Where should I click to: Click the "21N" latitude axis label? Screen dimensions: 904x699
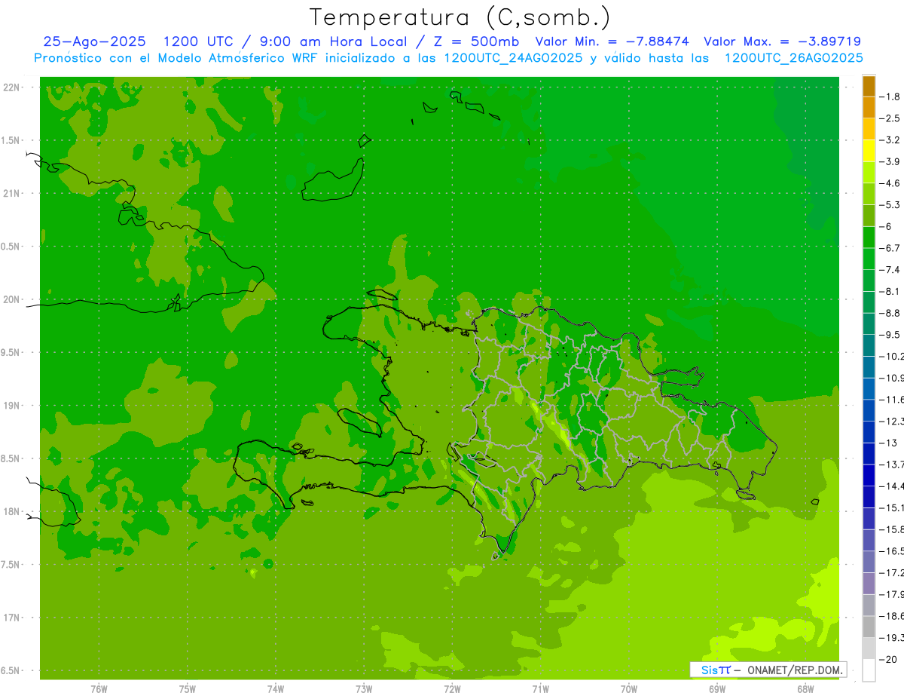(x=11, y=193)
